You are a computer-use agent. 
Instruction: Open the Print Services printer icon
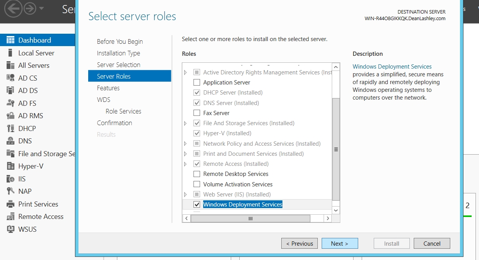[x=10, y=204]
